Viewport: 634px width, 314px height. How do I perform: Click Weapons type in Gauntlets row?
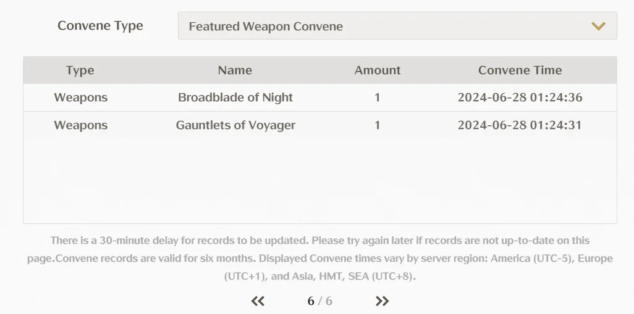80,125
